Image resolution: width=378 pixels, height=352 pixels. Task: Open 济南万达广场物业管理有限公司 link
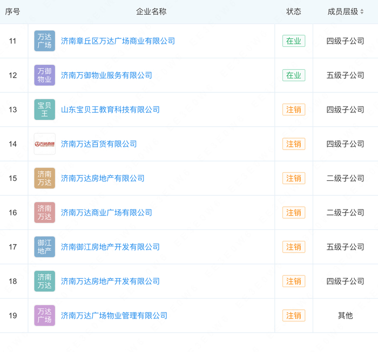point(114,315)
